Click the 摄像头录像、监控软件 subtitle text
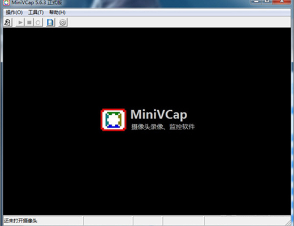294x226 pixels. click(163, 127)
